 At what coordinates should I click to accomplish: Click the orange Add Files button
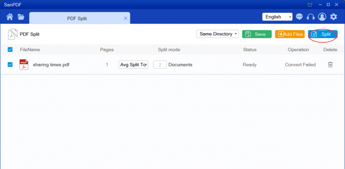[290, 34]
